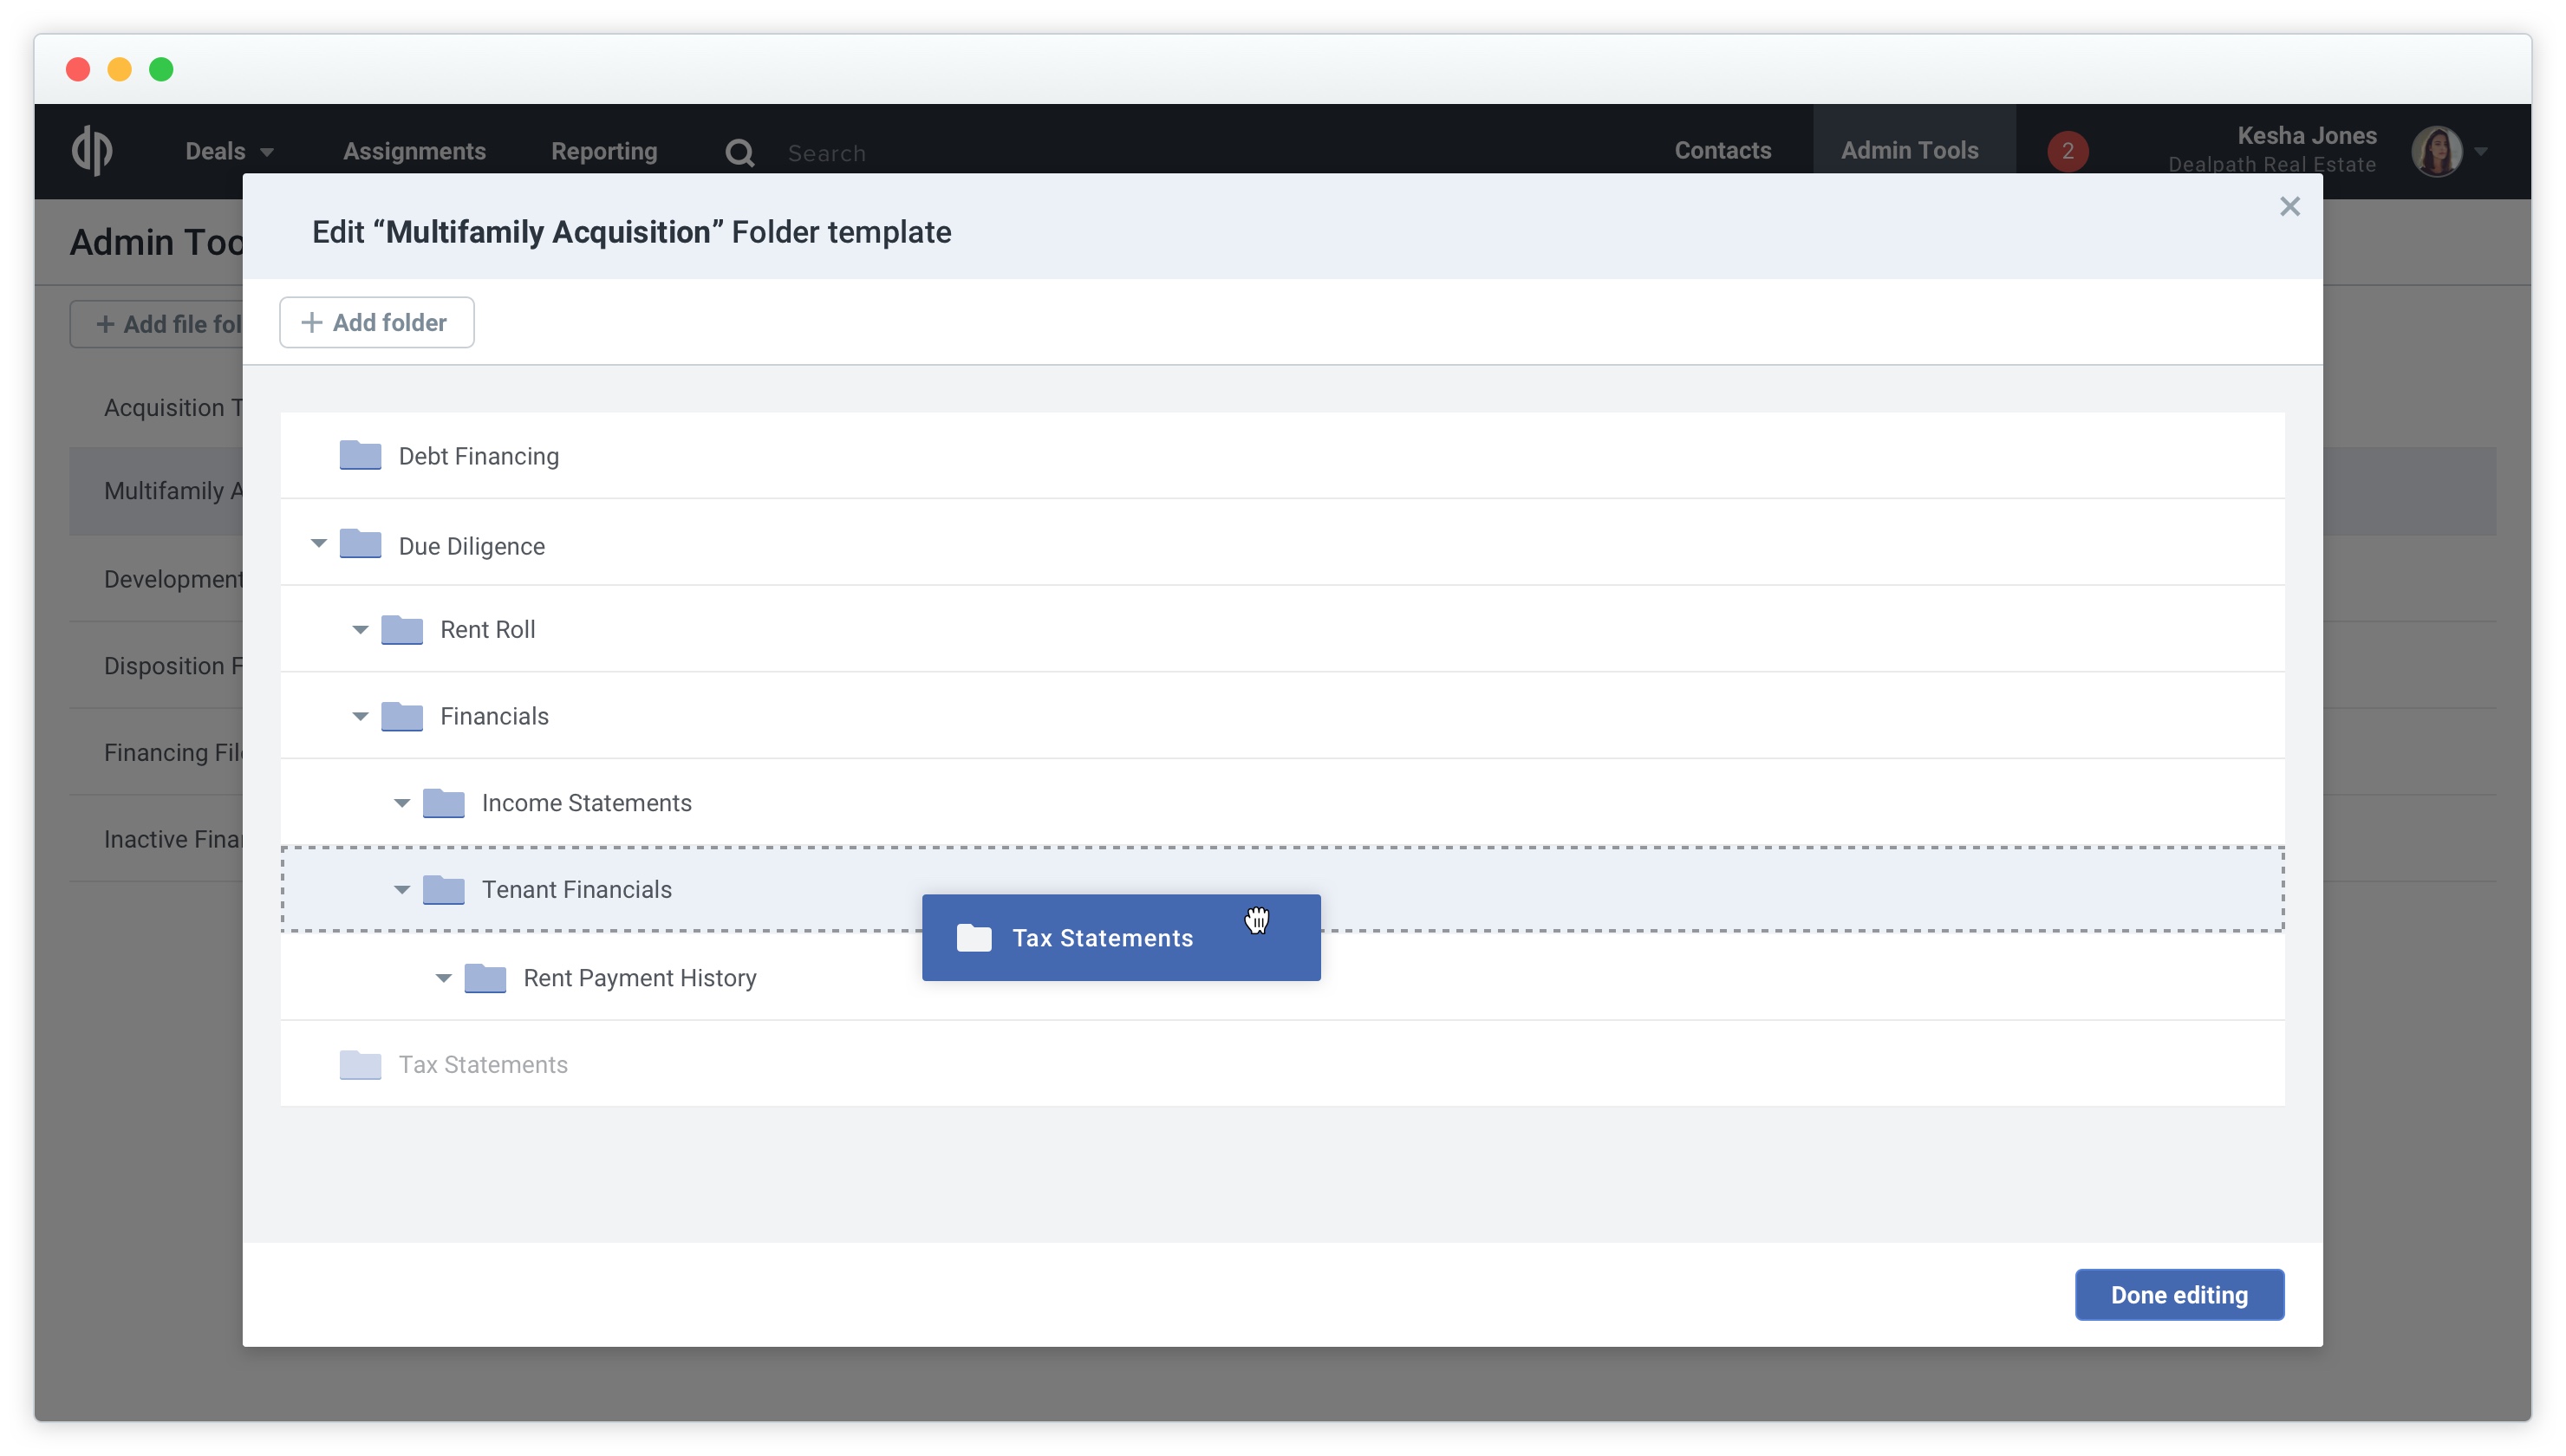Click the Kesha Jones name text
The width and height of the screenshot is (2566, 1456).
coord(2306,135)
